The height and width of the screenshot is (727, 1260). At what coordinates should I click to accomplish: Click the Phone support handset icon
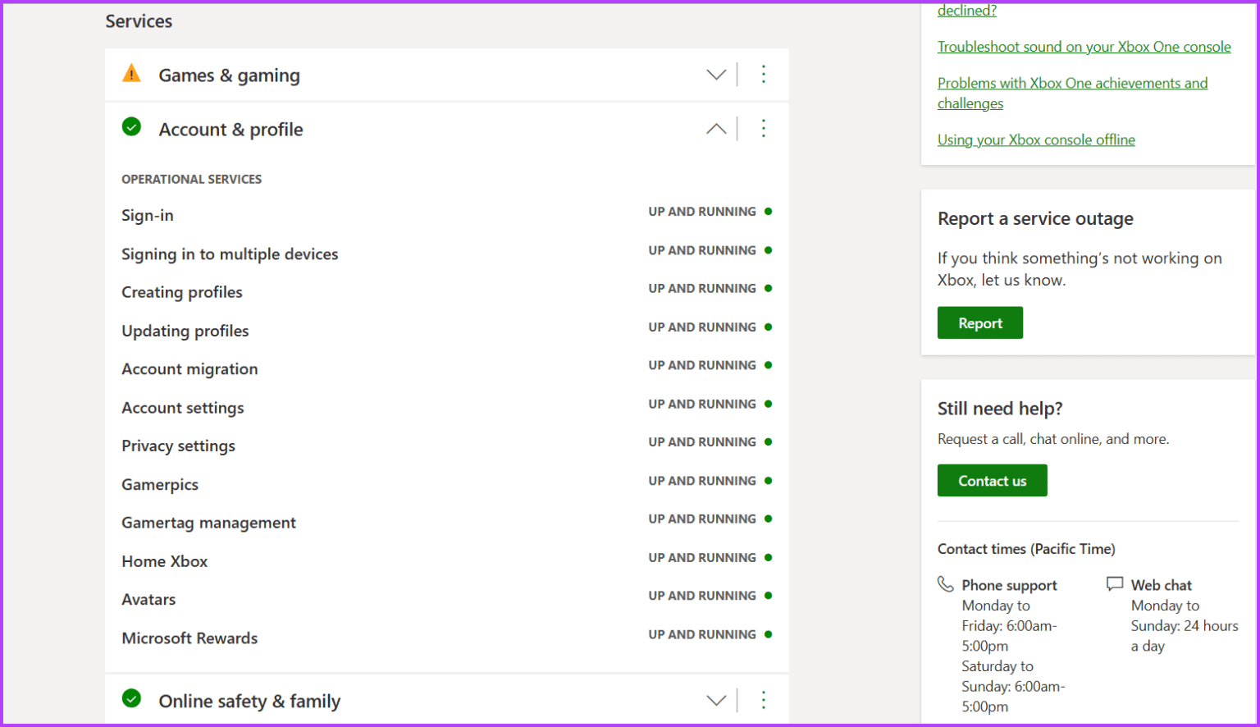click(946, 584)
